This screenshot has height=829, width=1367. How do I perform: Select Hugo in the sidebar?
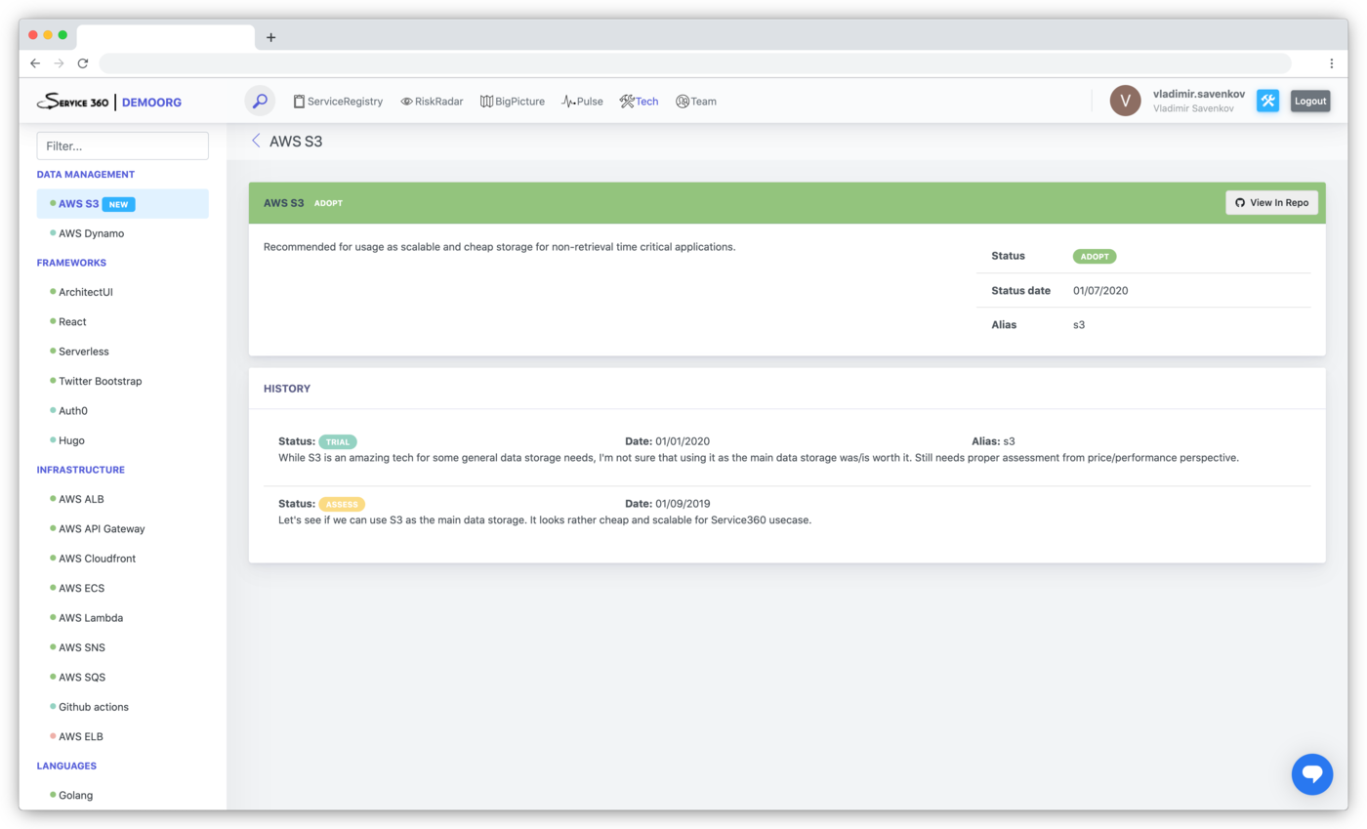tap(71, 440)
